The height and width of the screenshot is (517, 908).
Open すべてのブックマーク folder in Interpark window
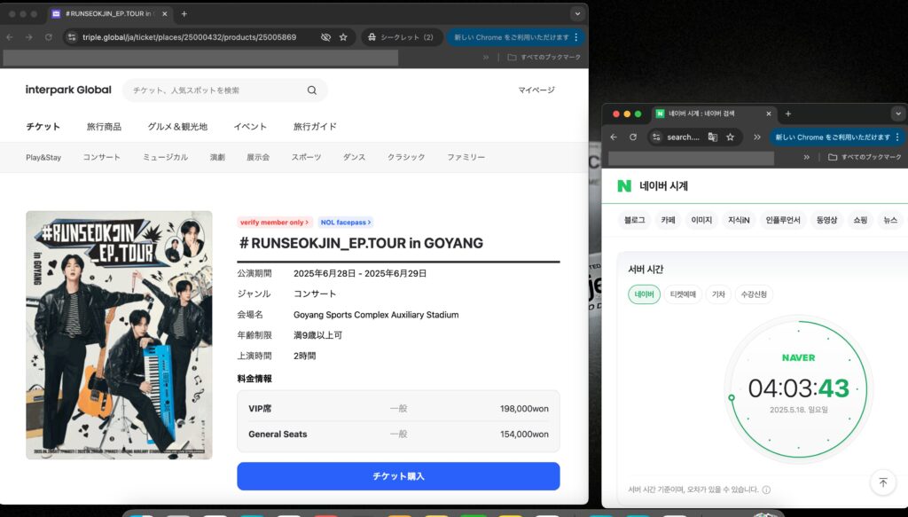pyautogui.click(x=544, y=58)
